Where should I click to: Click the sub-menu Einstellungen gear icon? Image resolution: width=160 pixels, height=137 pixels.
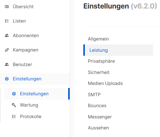tap(14, 94)
